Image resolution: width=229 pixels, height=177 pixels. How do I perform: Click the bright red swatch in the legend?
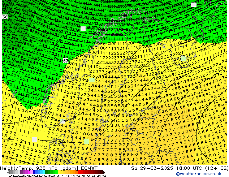pyautogui.click(x=79, y=172)
